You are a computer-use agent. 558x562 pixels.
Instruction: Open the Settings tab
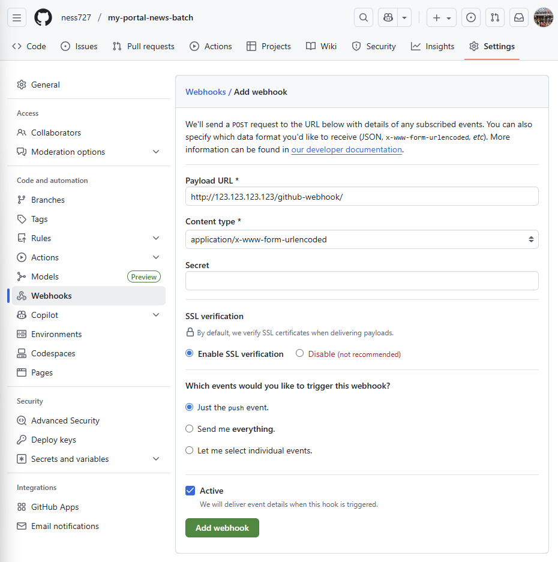click(491, 46)
